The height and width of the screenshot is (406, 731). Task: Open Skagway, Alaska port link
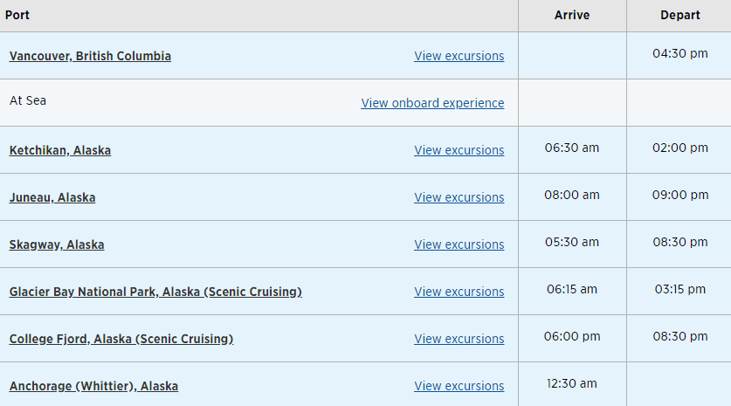57,244
